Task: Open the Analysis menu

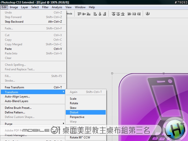Action: [57, 7]
